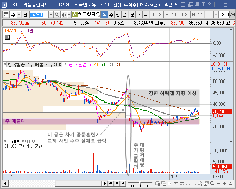Click the duplicate window icon in title bar

pos(190,5)
